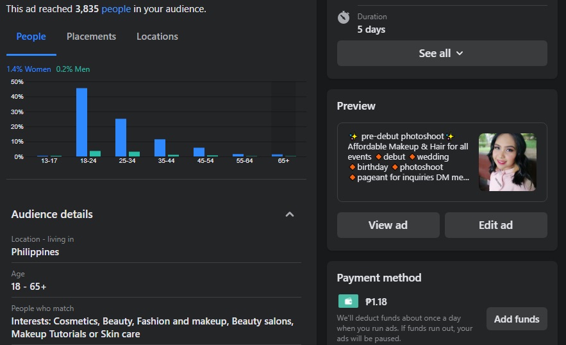566x345 pixels.
Task: Click the Add funds button
Action: [x=516, y=319]
